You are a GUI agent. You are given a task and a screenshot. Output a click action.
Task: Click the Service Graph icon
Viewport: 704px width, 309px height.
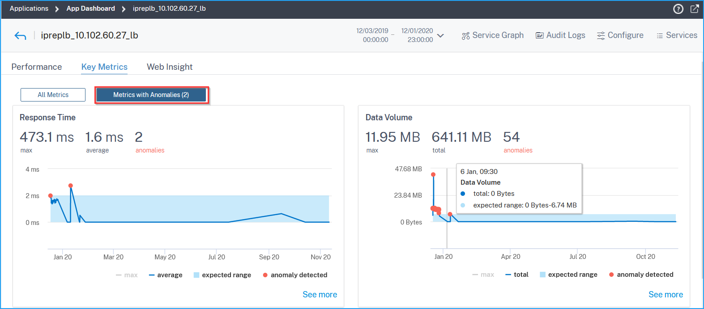(466, 36)
